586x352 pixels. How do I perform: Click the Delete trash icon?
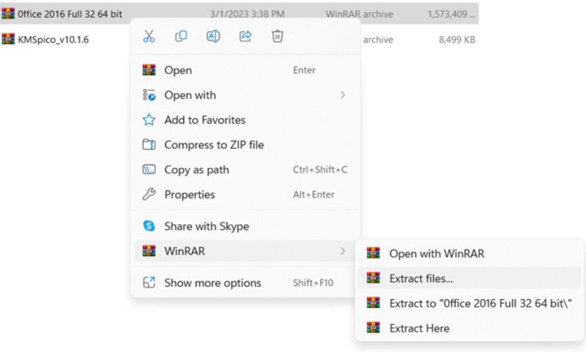pos(278,36)
